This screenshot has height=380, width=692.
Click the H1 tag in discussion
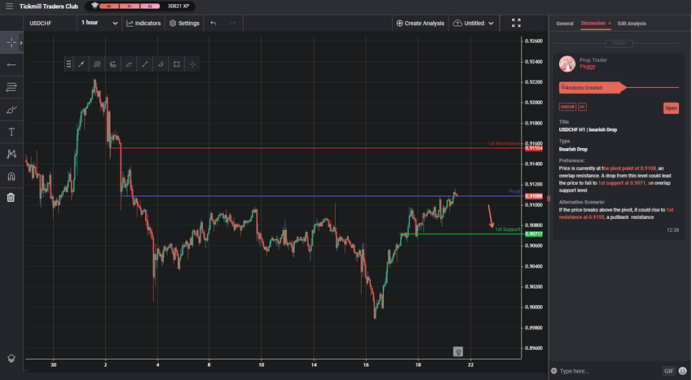[582, 107]
